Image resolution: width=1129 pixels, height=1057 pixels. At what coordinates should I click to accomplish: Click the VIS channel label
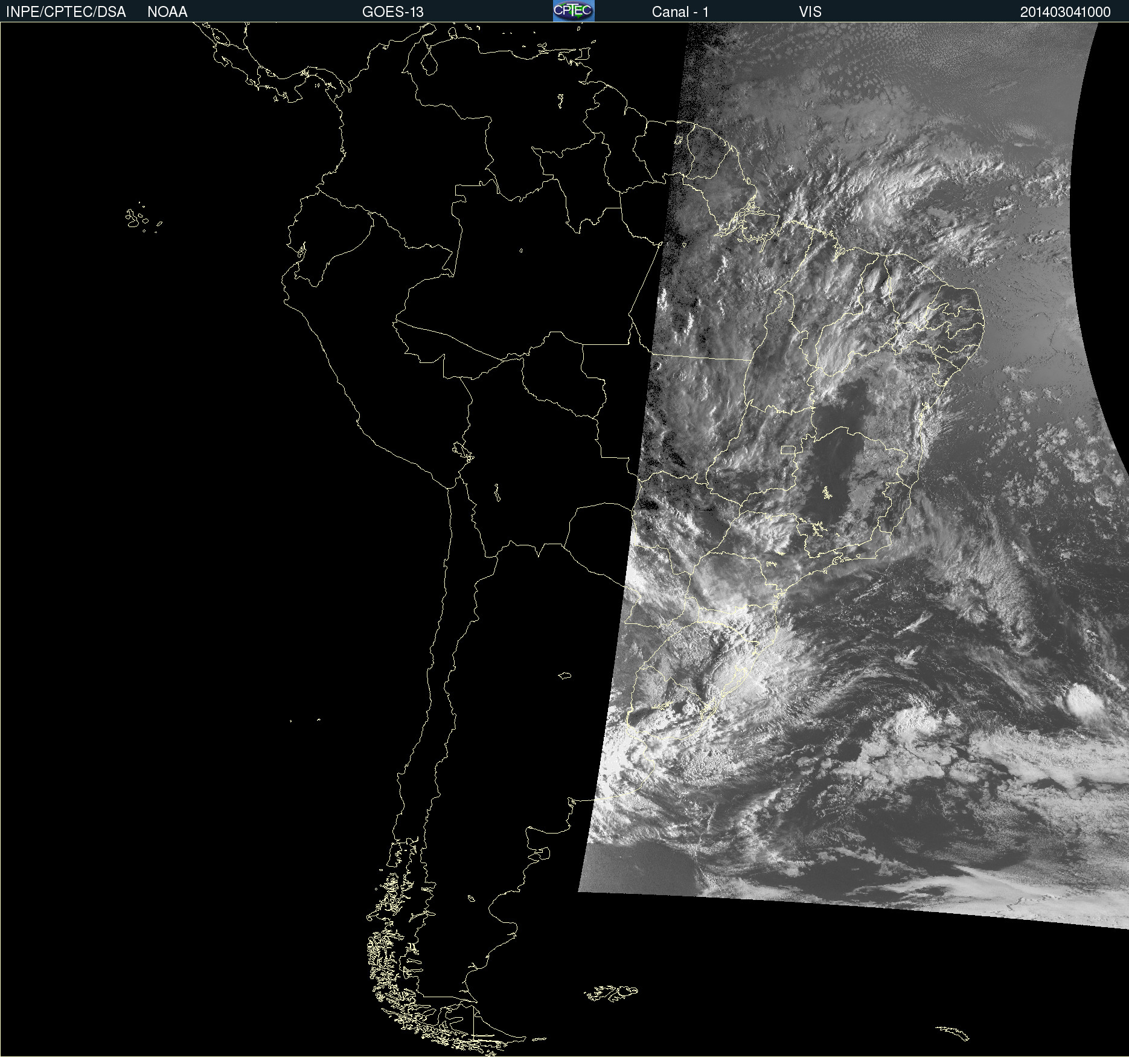(810, 12)
